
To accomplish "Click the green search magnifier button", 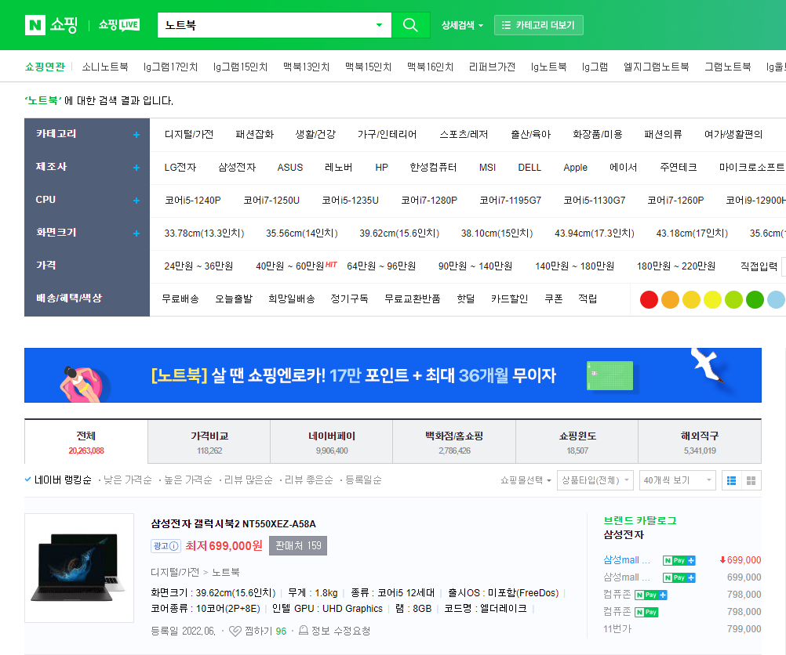I will (x=410, y=24).
